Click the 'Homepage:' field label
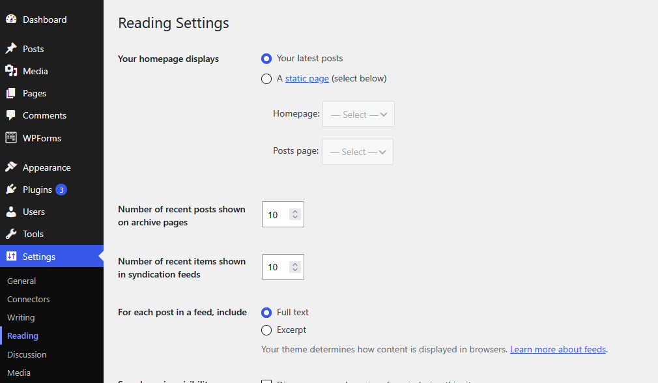Viewport: 658px width, 383px height. coord(296,114)
